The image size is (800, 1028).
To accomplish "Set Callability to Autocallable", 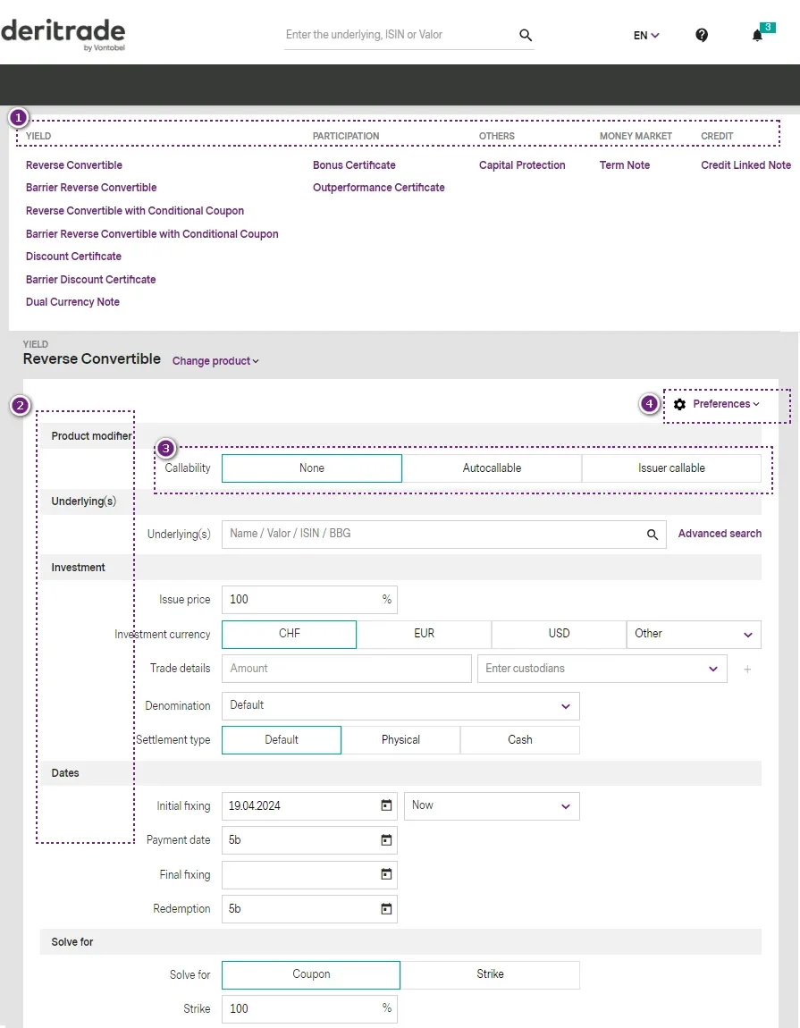I will (492, 468).
